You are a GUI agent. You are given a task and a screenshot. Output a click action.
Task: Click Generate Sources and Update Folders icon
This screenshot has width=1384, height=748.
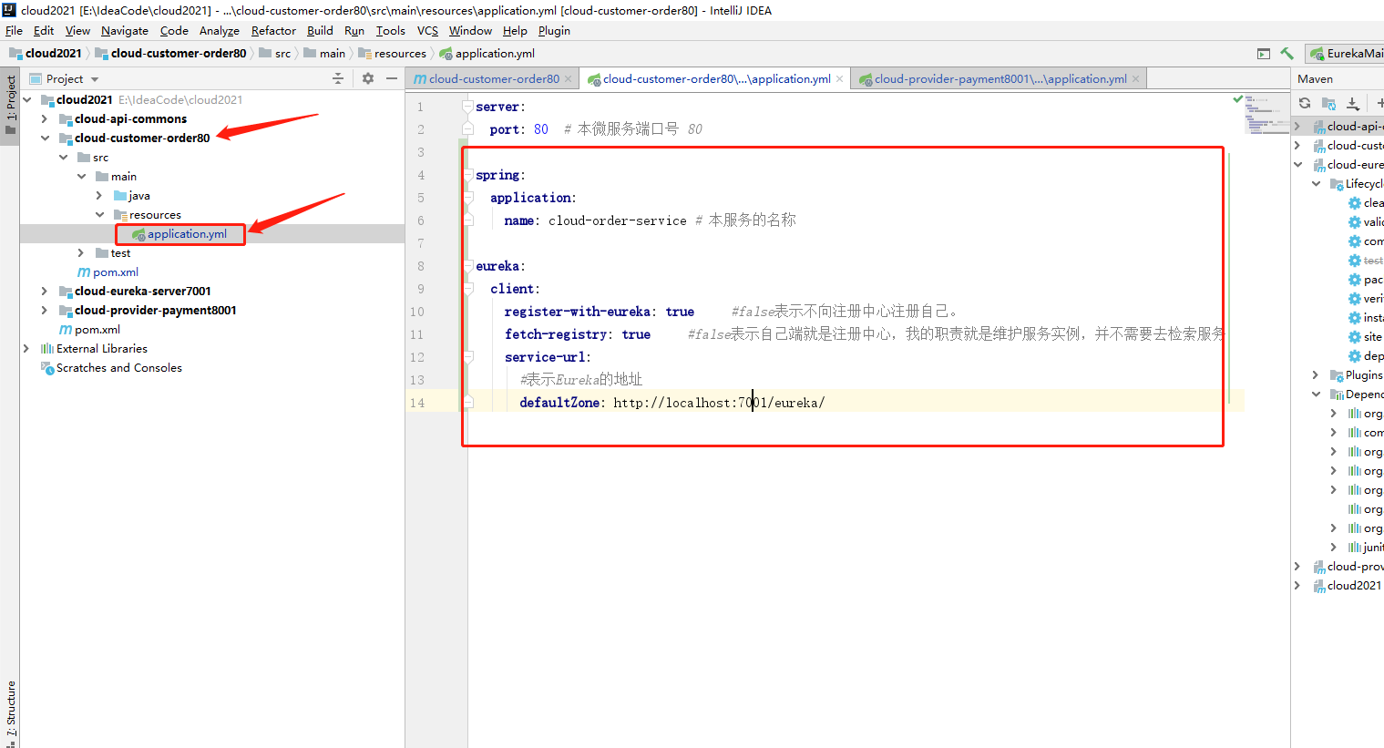click(1329, 103)
